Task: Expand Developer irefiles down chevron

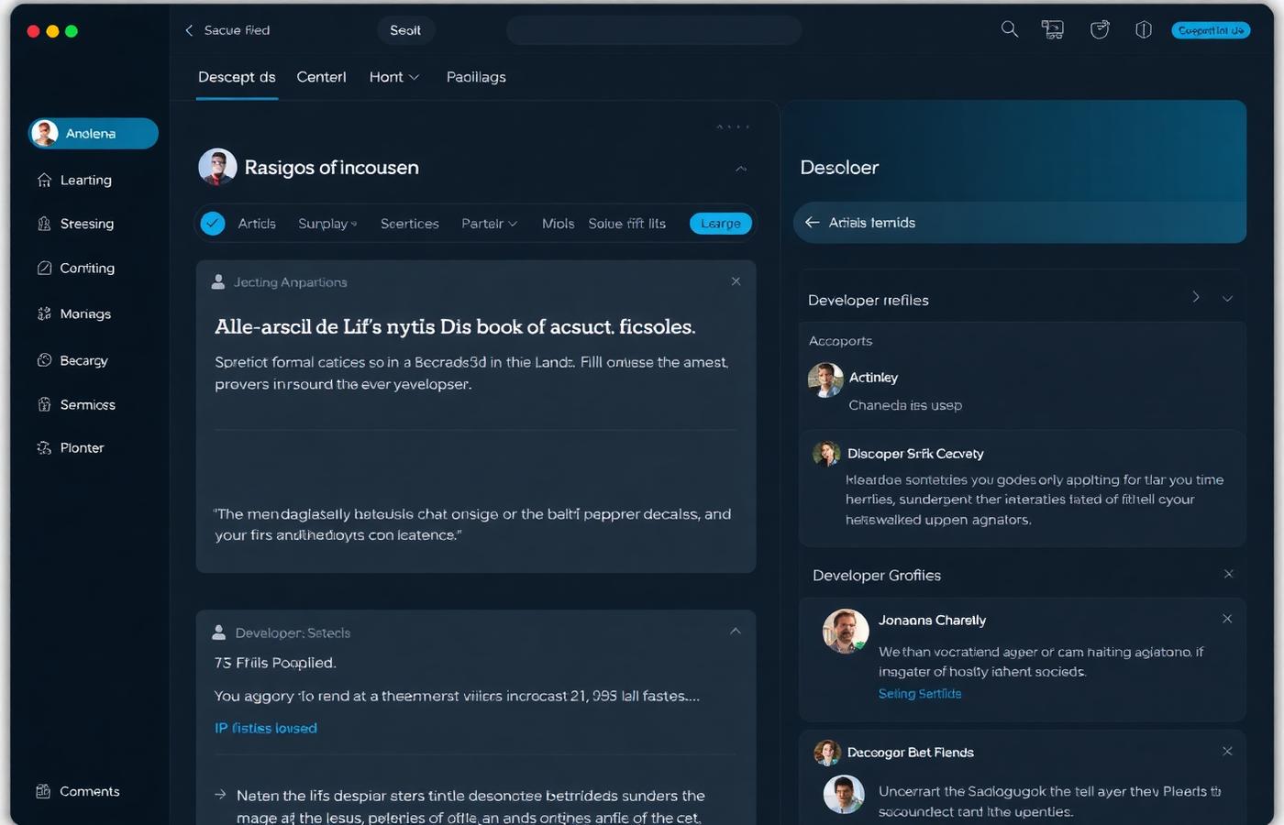Action: [1227, 299]
